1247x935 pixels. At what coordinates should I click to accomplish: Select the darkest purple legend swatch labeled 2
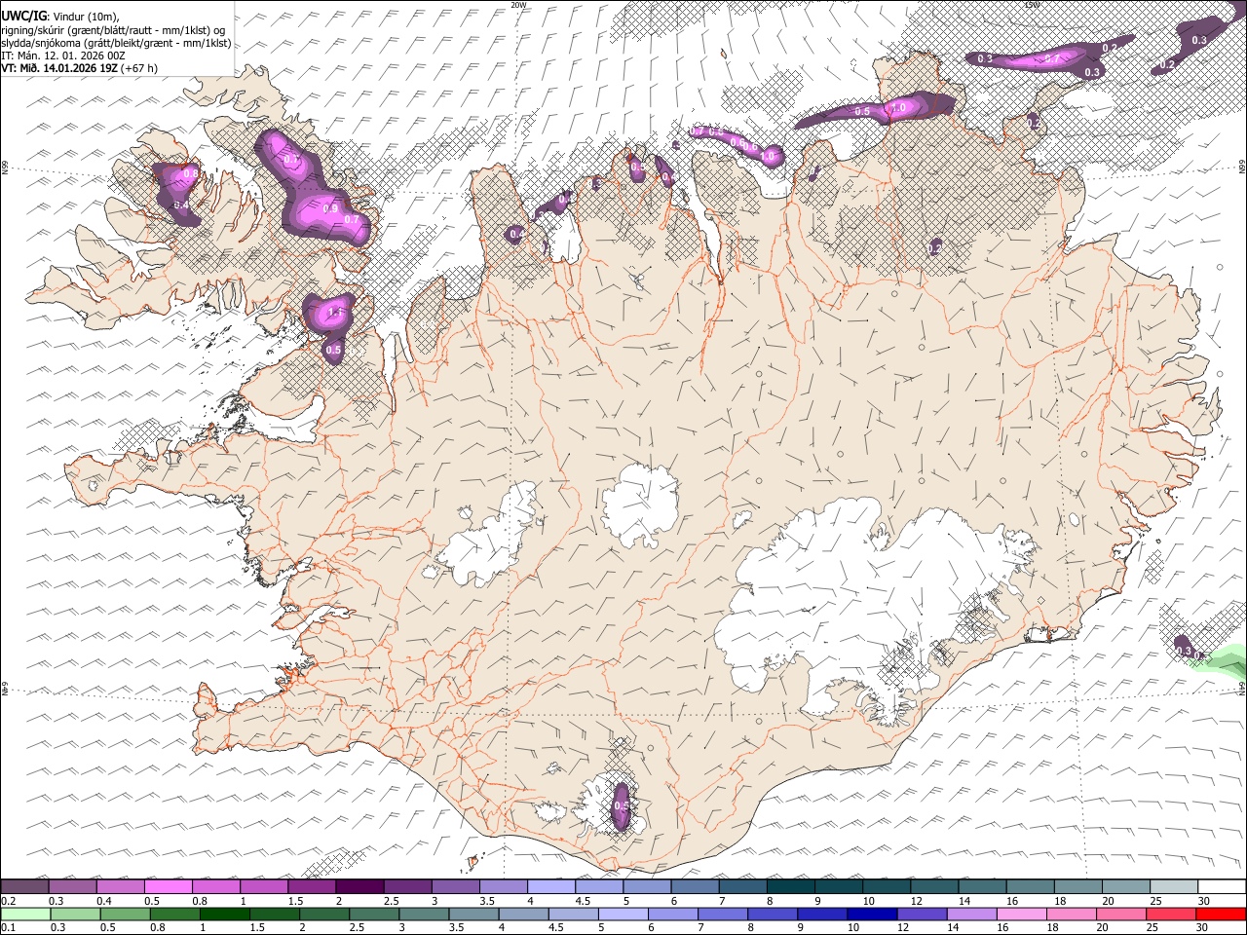tap(359, 886)
